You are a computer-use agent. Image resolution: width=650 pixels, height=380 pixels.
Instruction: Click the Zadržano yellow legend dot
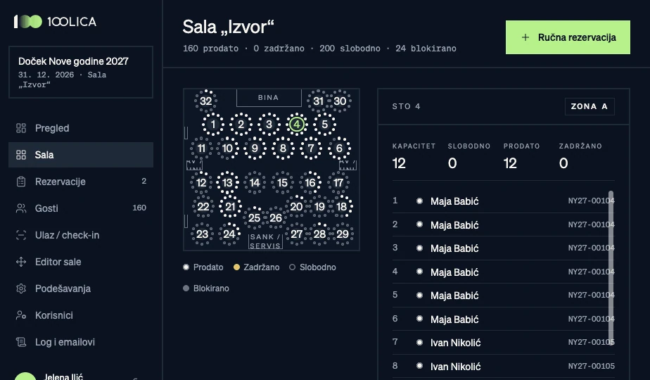tap(236, 267)
